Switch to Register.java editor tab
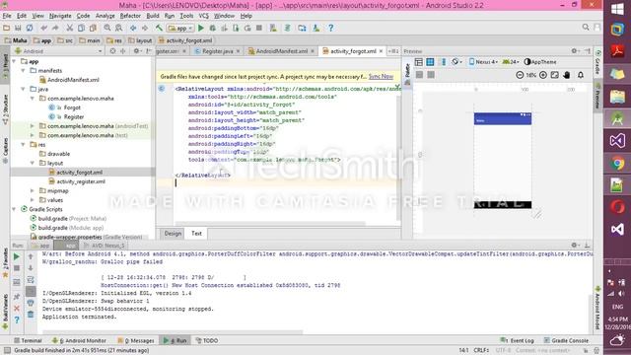631x355 pixels. [x=217, y=51]
